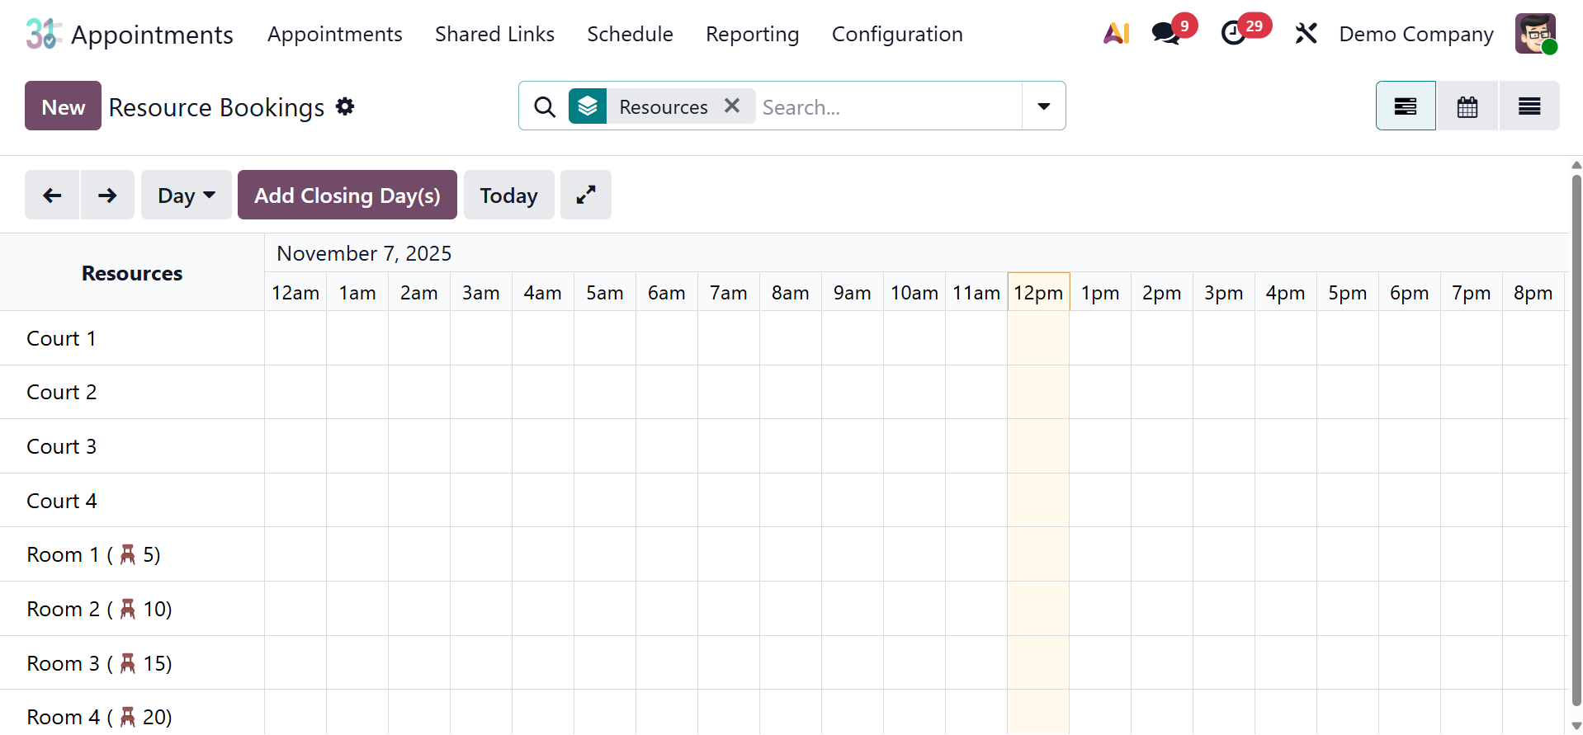Open the conversations messages icon
This screenshot has width=1583, height=735.
click(1166, 34)
